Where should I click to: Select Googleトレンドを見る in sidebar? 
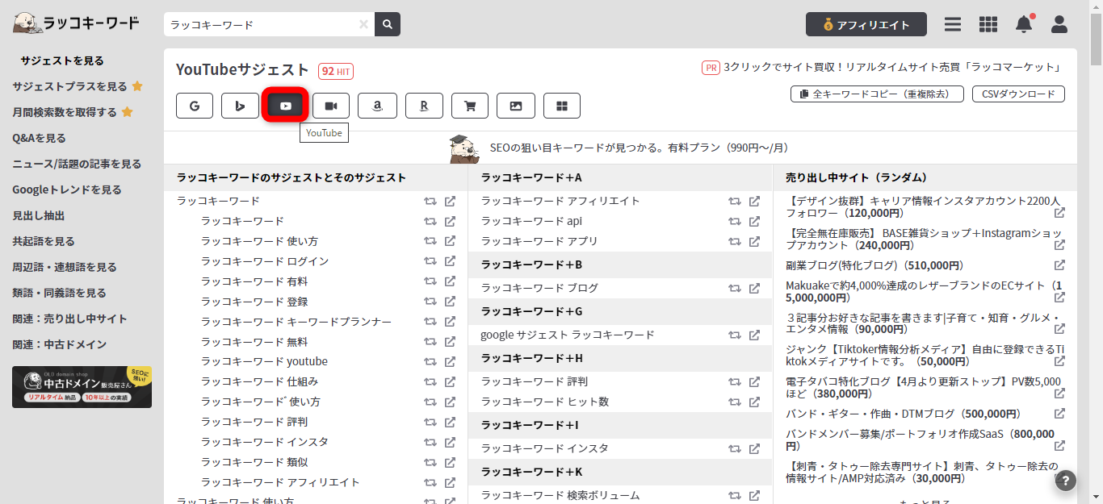click(67, 190)
